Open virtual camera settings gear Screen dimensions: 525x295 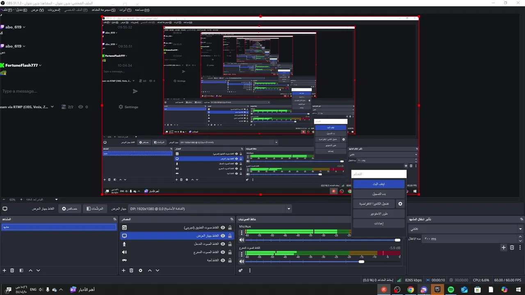400,204
